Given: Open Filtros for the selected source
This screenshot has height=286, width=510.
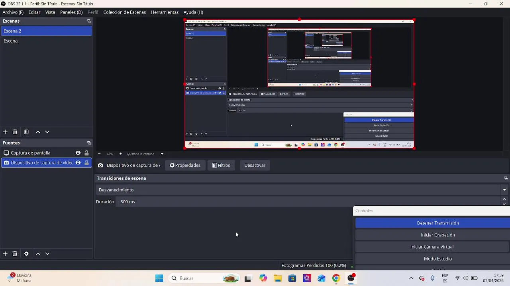Looking at the screenshot, I should [221, 165].
